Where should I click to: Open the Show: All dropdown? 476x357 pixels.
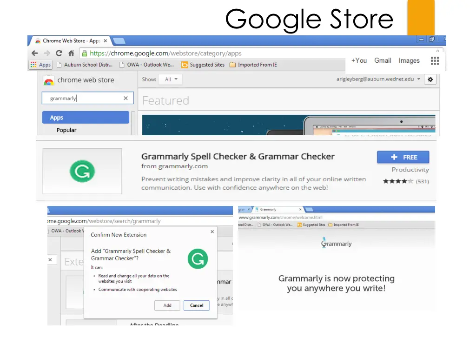tap(171, 79)
